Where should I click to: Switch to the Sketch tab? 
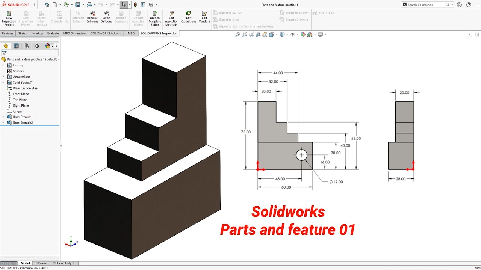[23, 33]
